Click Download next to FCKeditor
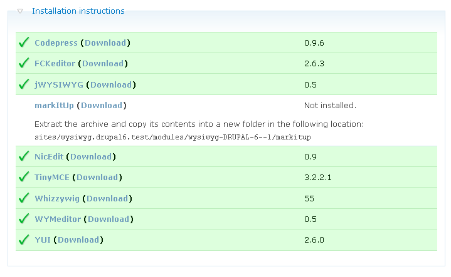The image size is (451, 277). 103,63
